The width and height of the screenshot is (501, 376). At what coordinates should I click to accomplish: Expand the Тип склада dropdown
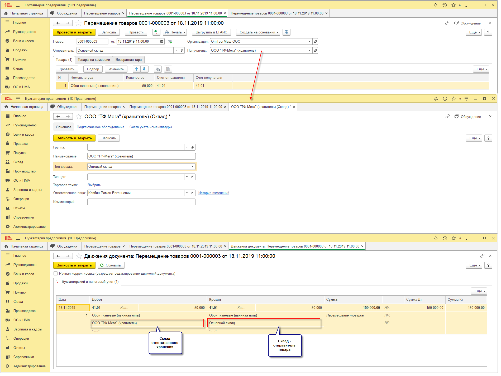pyautogui.click(x=192, y=167)
